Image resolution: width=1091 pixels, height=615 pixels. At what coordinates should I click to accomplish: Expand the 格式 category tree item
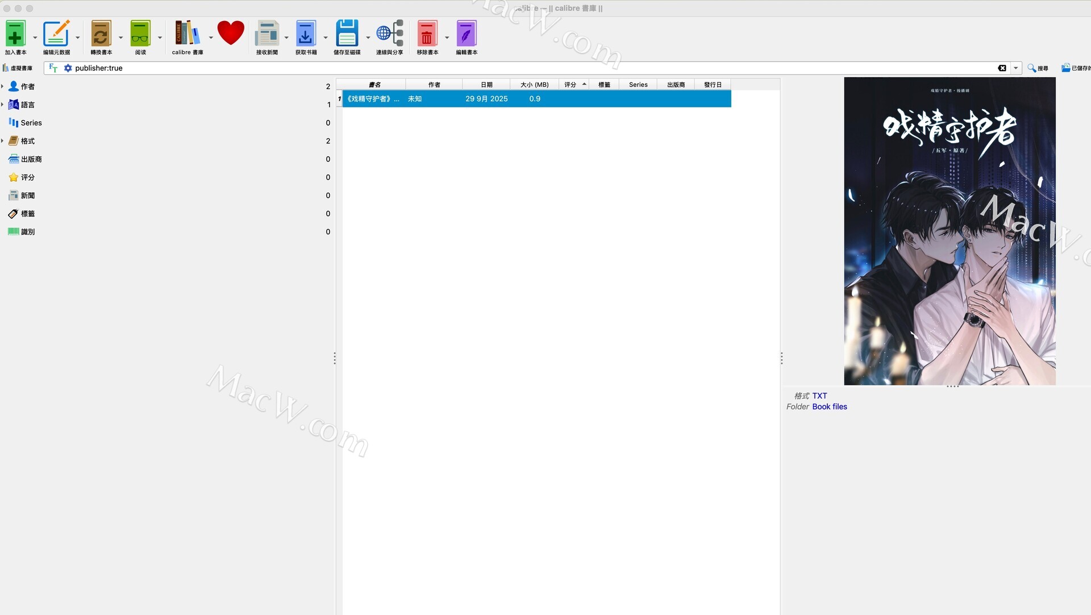[3, 141]
